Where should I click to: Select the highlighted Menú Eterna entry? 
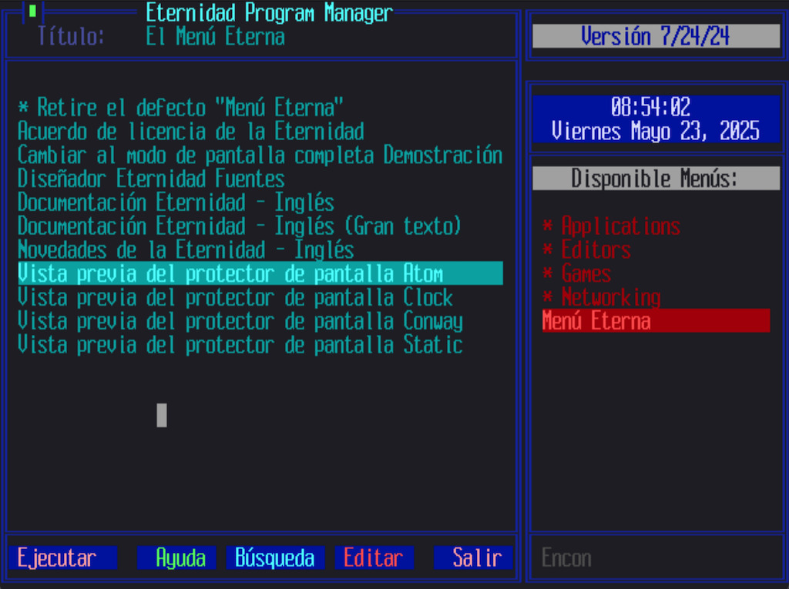pos(656,320)
